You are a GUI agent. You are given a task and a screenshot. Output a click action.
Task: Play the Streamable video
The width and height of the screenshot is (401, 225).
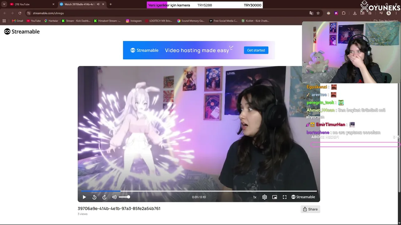(x=84, y=197)
